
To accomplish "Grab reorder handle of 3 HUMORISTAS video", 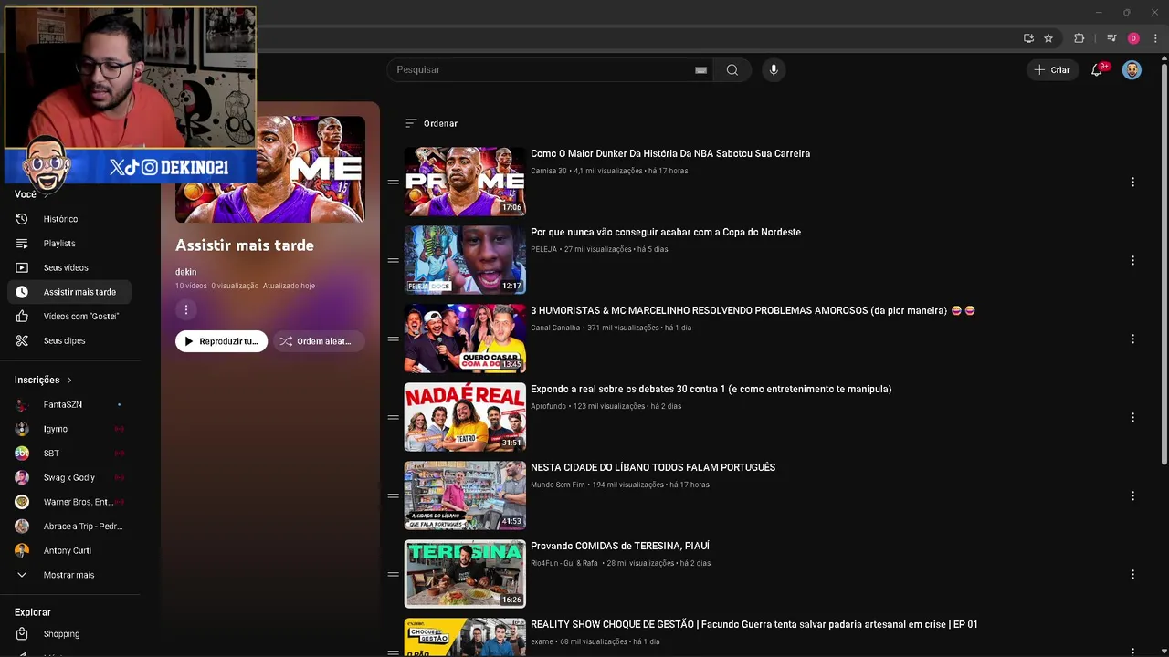I will pos(393,339).
